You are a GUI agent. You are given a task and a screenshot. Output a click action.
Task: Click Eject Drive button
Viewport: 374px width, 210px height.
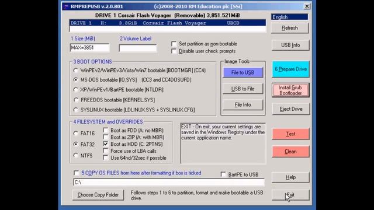pos(291,109)
